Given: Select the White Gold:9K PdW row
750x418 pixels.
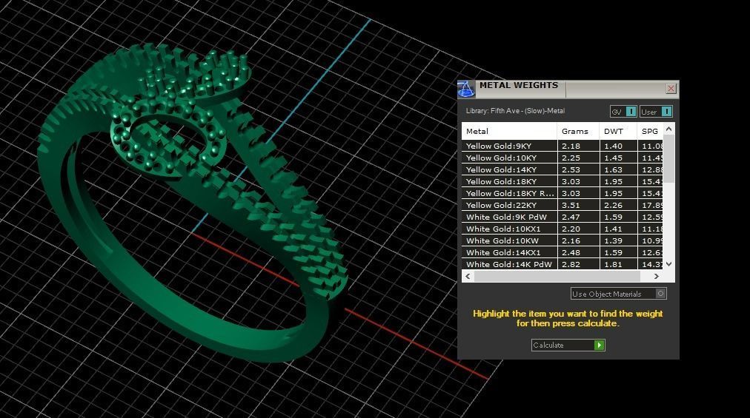Looking at the screenshot, I should point(562,217).
